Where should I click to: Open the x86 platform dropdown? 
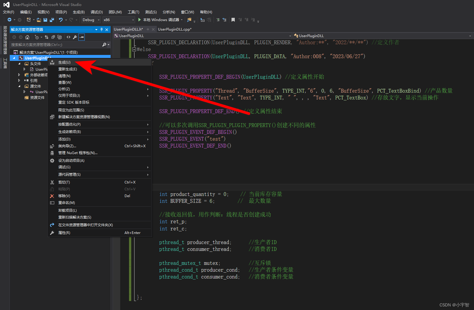[x=119, y=20]
